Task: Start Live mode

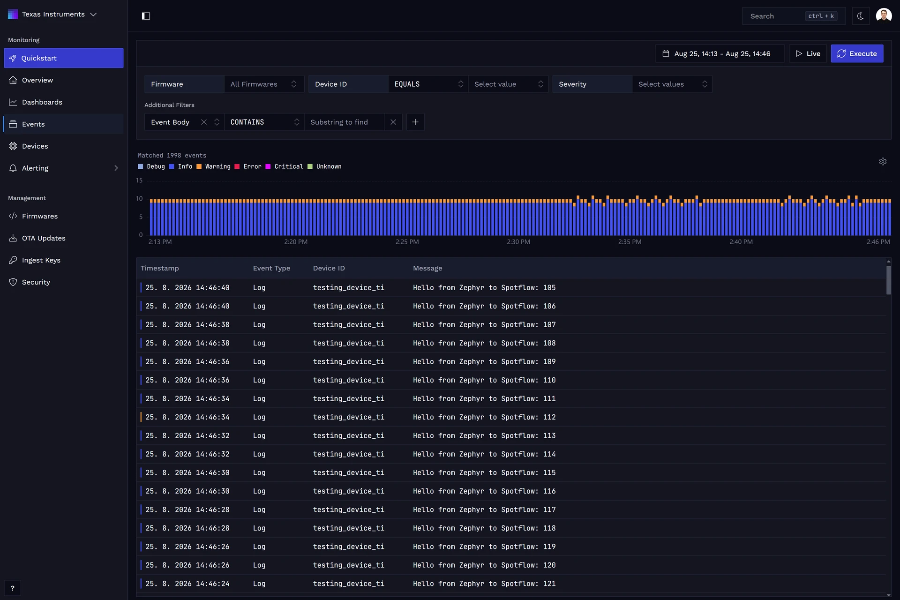Action: click(808, 53)
